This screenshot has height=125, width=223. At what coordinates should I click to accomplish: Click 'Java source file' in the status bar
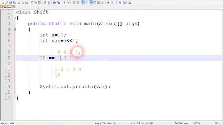tap(7, 123)
